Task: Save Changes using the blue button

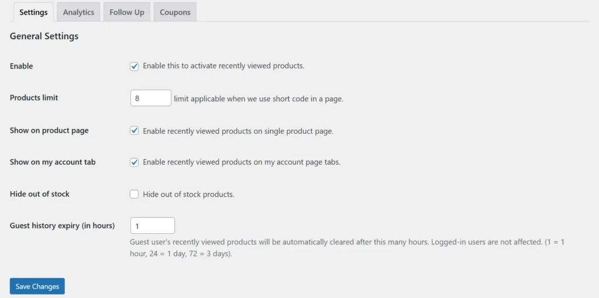Action: point(37,286)
